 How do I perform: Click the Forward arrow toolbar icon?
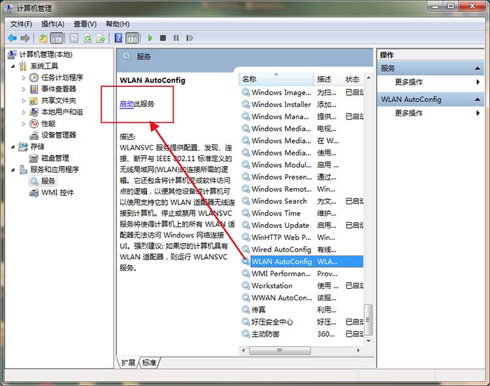click(25, 38)
